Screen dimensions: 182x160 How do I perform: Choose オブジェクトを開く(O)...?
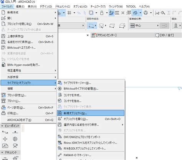coord(91,119)
